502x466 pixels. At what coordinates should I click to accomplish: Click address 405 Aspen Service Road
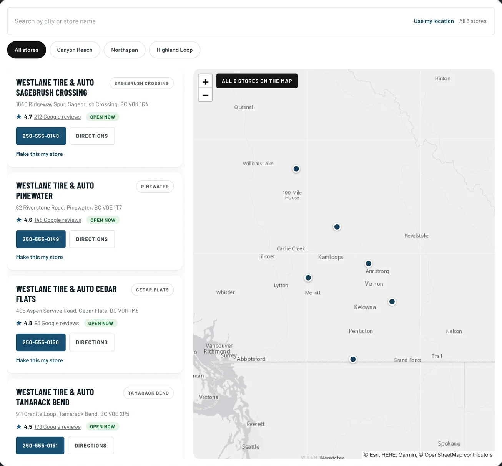(77, 311)
